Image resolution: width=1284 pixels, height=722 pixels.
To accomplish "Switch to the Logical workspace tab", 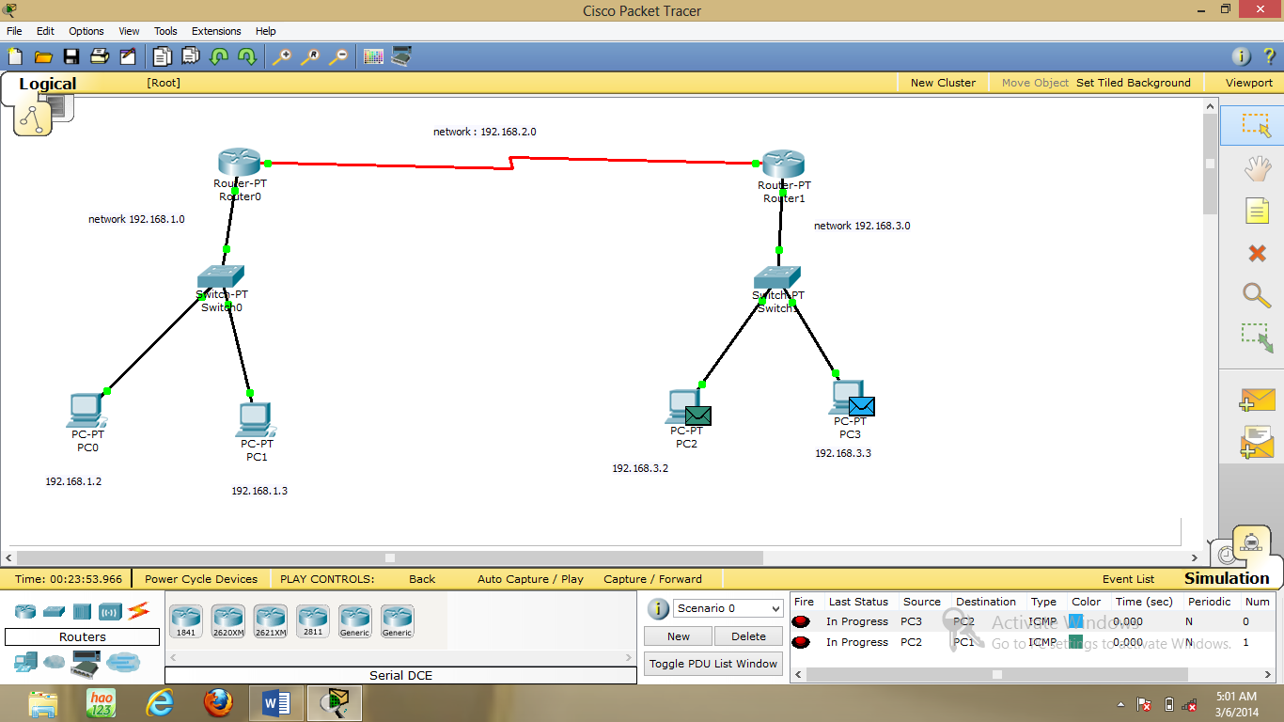I will 47,84.
